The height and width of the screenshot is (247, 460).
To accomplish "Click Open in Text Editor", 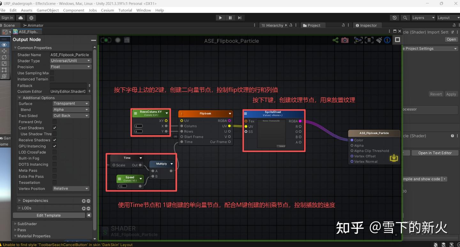I will [x=435, y=153].
